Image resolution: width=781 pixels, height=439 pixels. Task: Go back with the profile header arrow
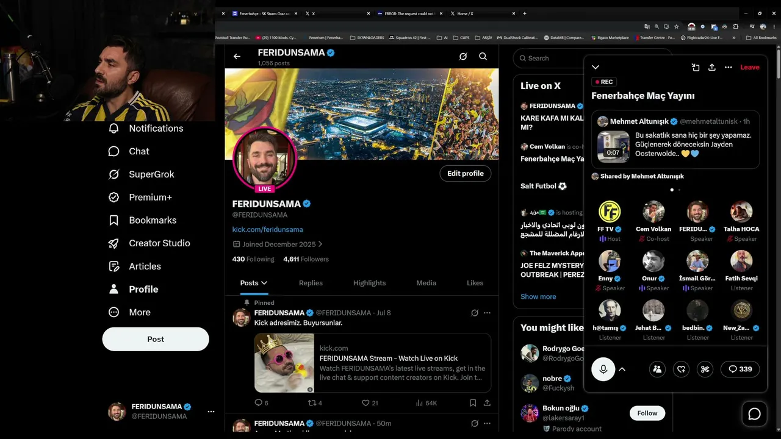point(237,57)
